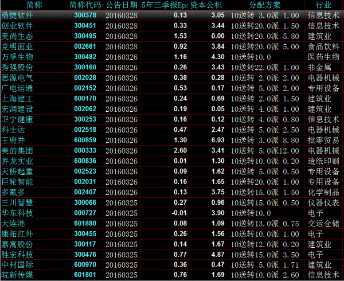Click the 资本公积 column header
This screenshot has height=281, width=344.
click(206, 5)
